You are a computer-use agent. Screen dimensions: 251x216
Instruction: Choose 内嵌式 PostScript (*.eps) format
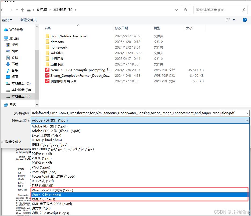[140, 213]
